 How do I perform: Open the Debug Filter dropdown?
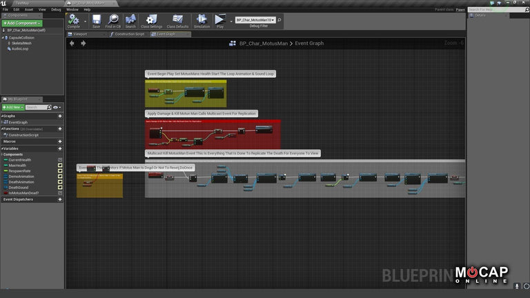[255, 20]
